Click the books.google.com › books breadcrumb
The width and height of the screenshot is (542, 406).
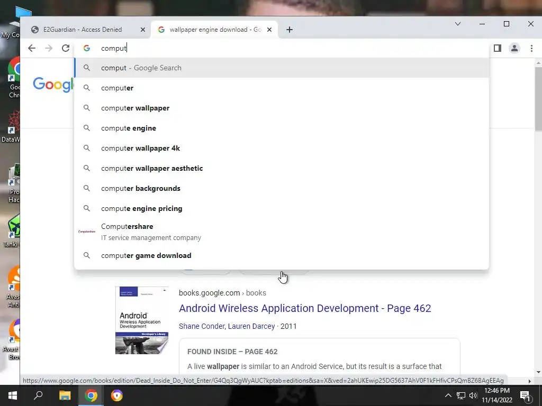tap(222, 293)
